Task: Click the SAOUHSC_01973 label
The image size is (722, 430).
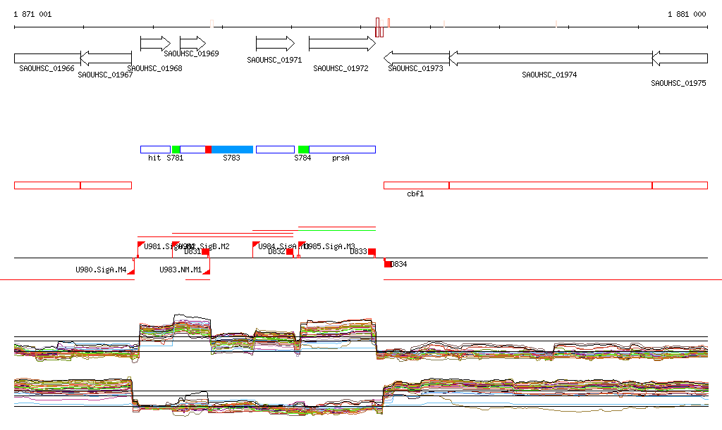Action: tap(415, 68)
